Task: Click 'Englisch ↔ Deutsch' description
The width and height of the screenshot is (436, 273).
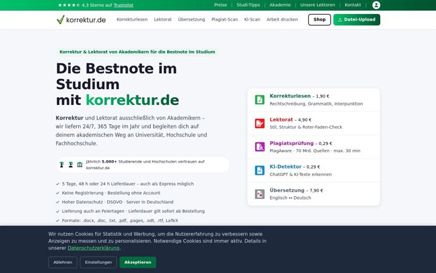Action: coord(290,198)
